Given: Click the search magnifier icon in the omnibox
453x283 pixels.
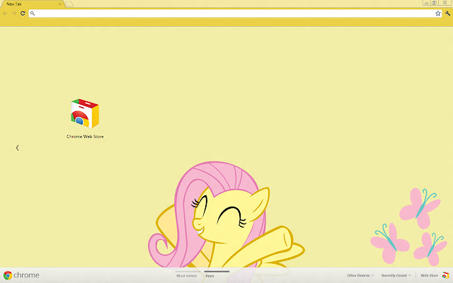Looking at the screenshot, I should [33, 13].
